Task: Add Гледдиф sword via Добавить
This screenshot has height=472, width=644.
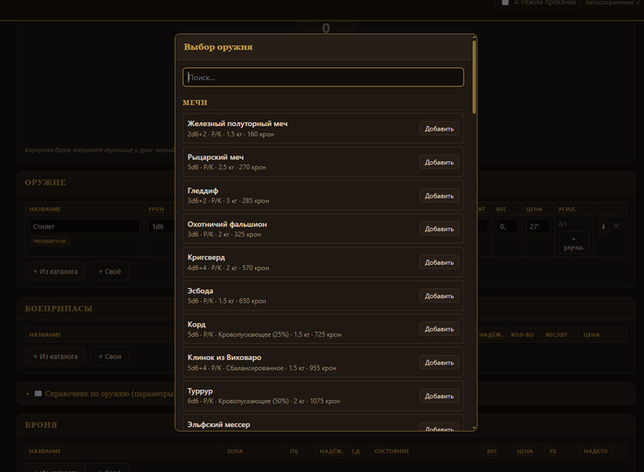Action: 439,196
